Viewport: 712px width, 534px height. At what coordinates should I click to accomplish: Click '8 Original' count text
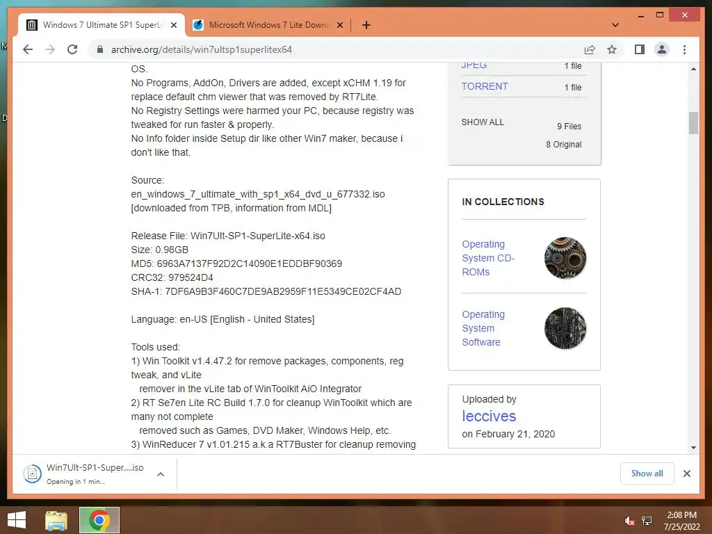[x=563, y=145]
